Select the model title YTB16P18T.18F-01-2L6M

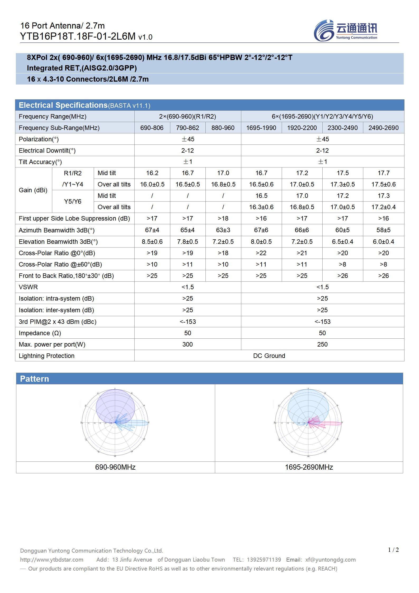(78, 36)
